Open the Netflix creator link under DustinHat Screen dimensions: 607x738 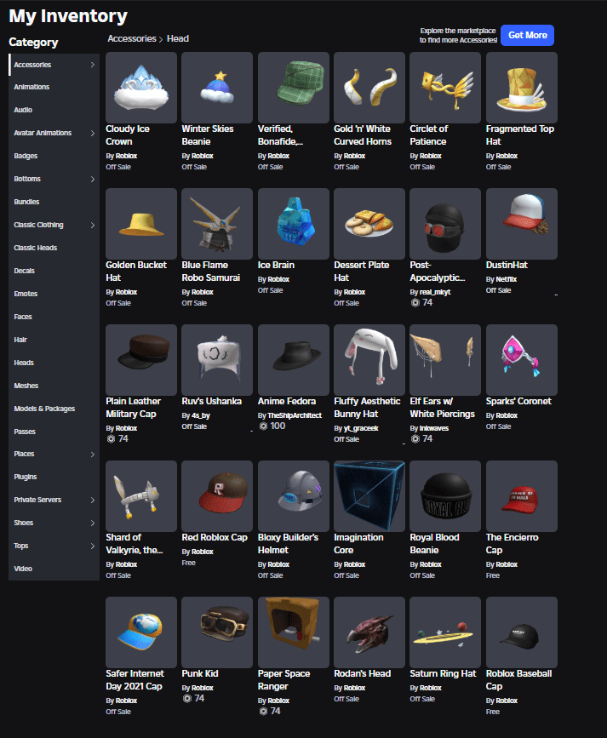coord(507,279)
